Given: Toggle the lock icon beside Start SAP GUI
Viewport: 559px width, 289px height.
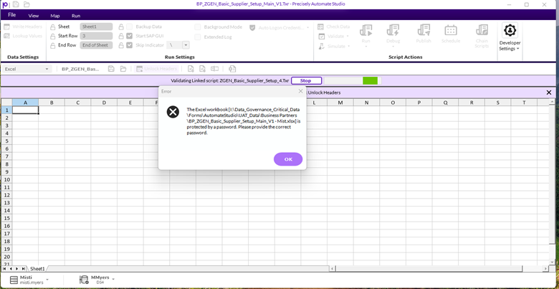Looking at the screenshot, I should [121, 36].
